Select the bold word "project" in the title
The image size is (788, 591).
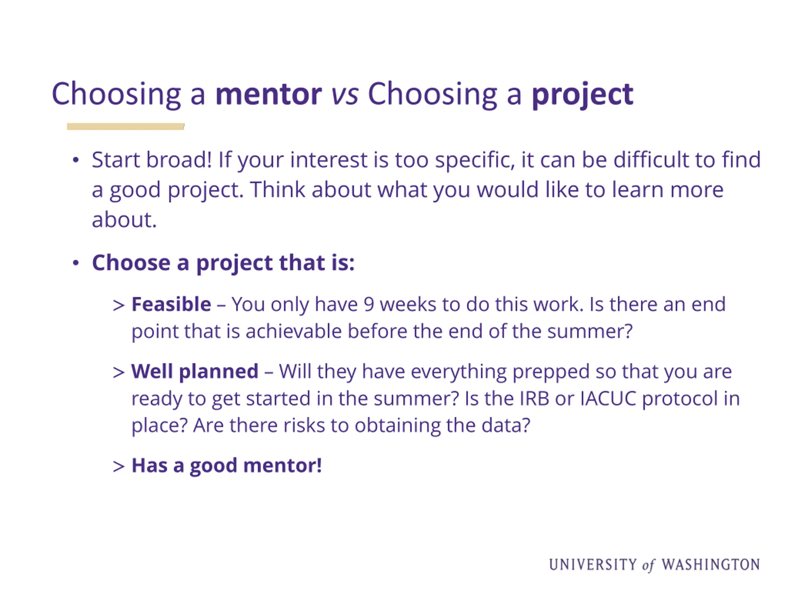point(582,95)
